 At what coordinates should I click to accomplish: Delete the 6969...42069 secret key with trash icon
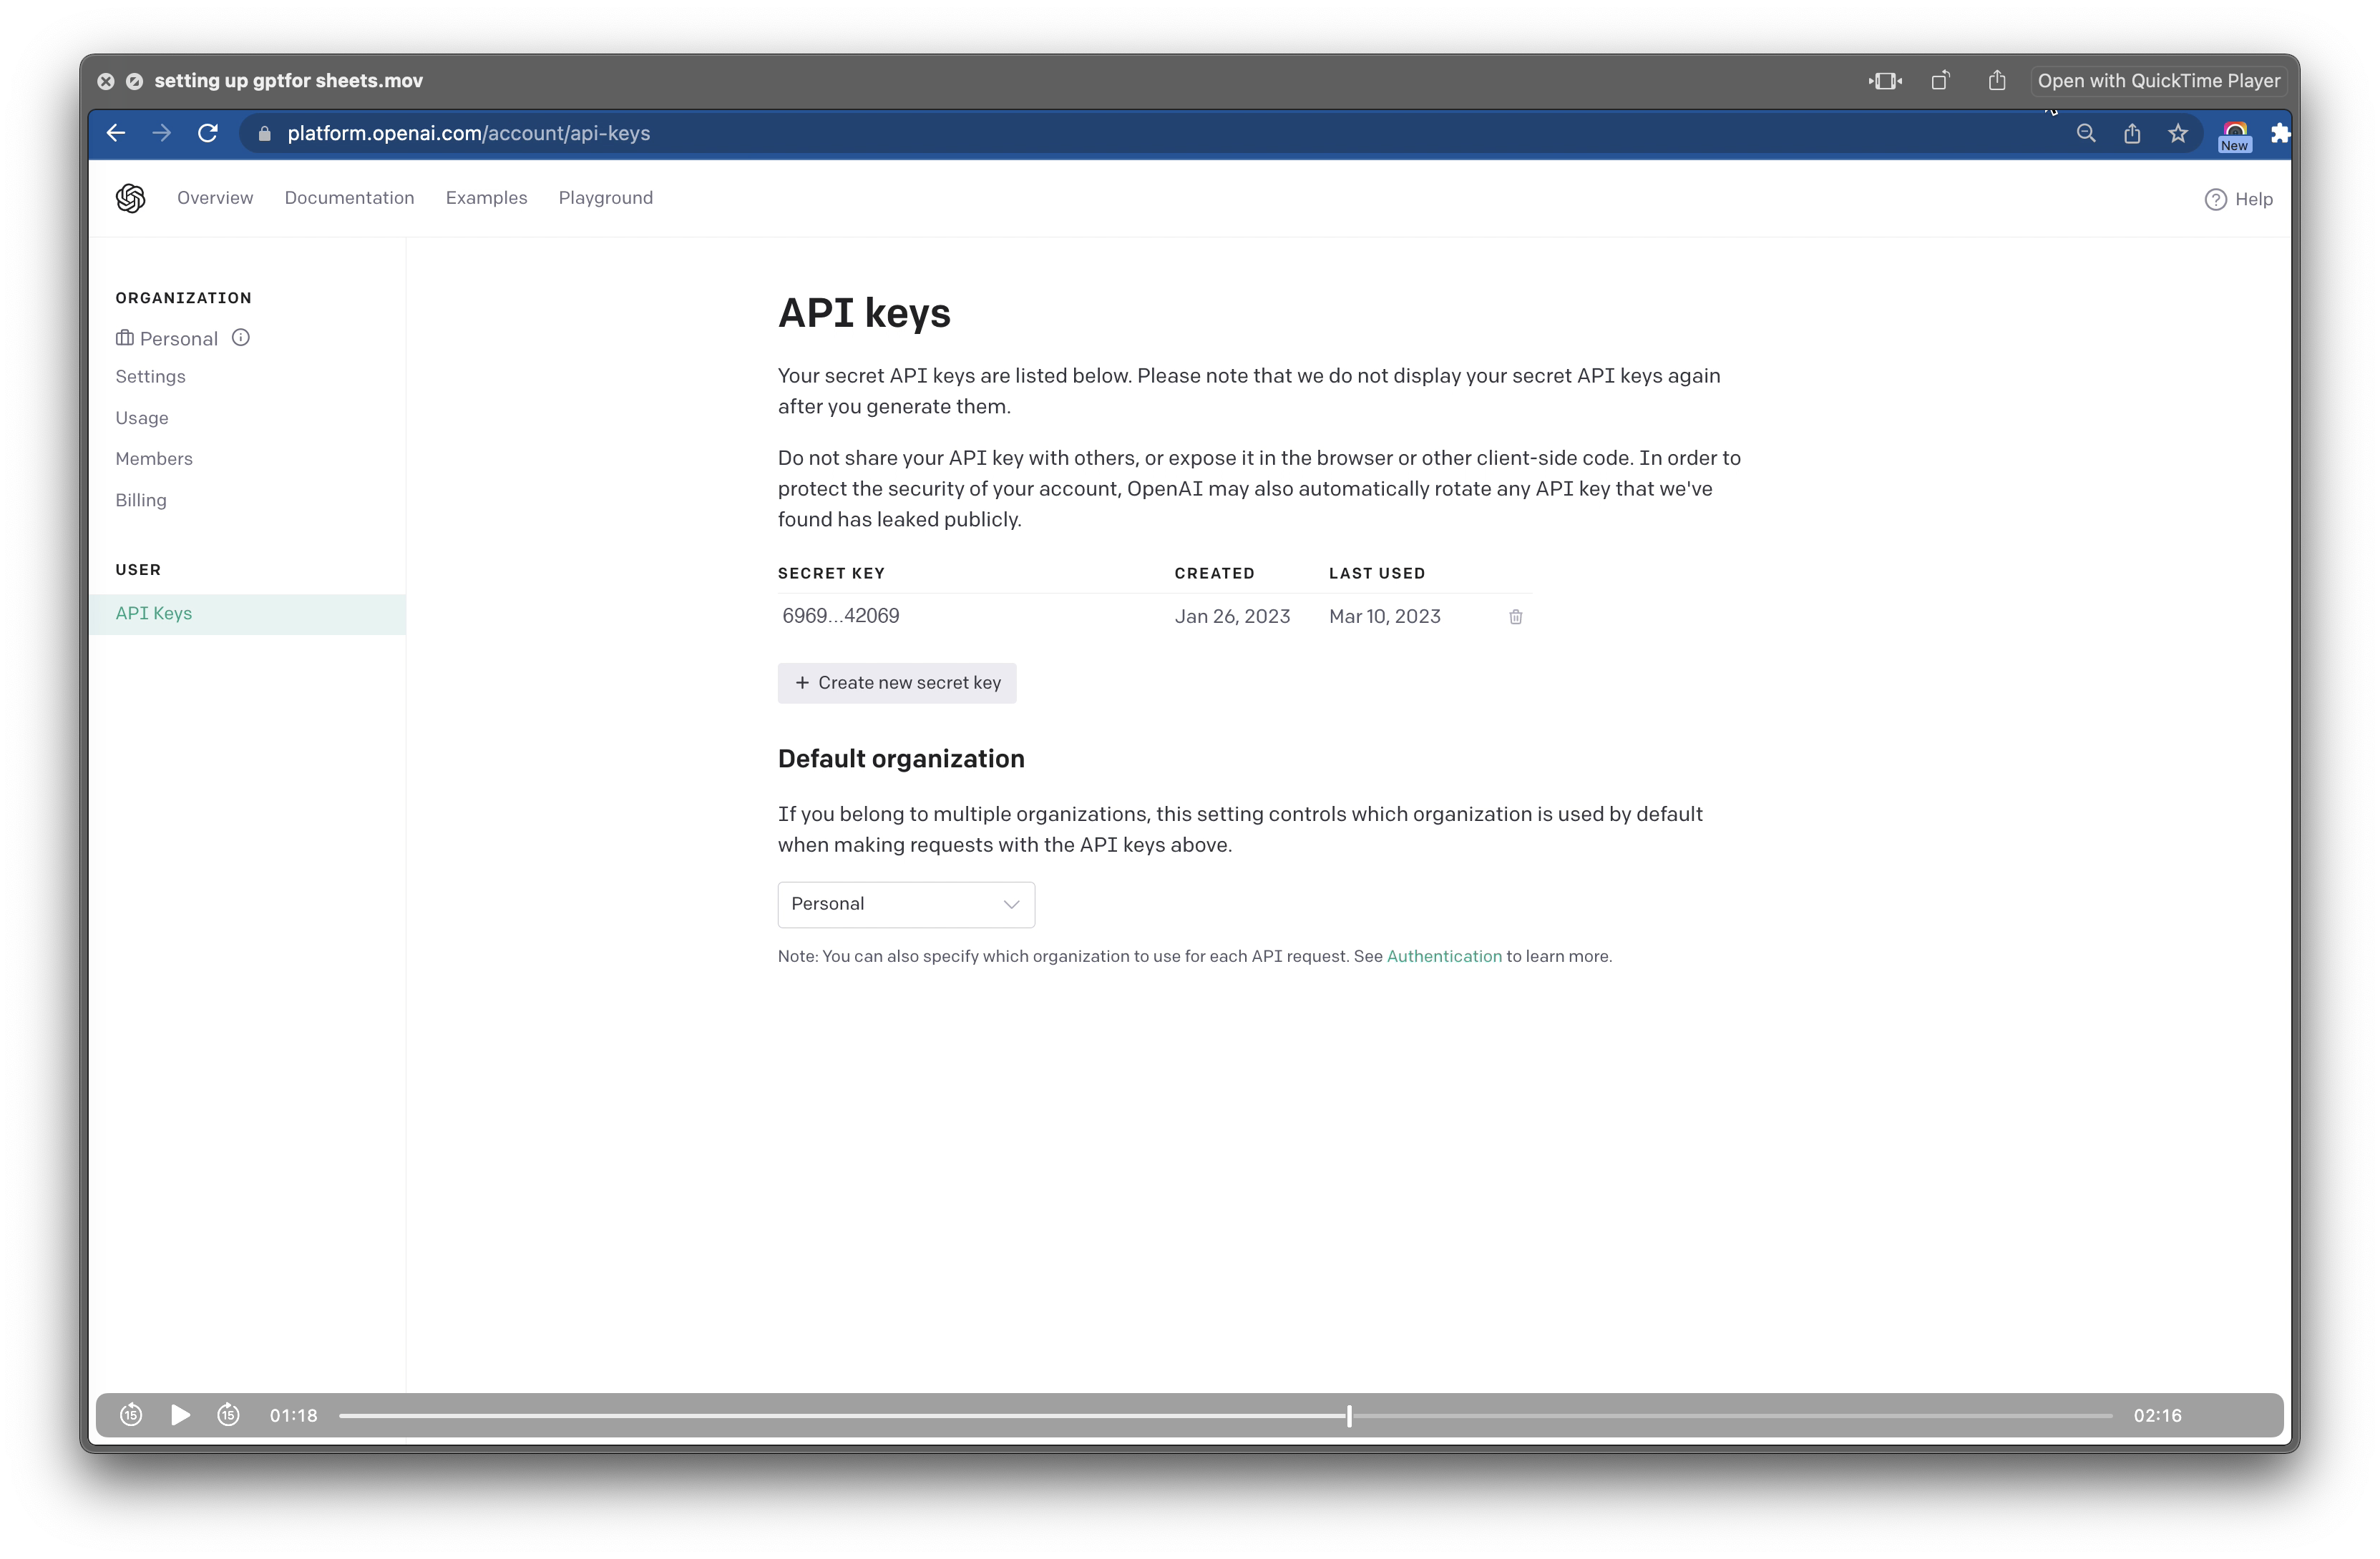point(1515,616)
